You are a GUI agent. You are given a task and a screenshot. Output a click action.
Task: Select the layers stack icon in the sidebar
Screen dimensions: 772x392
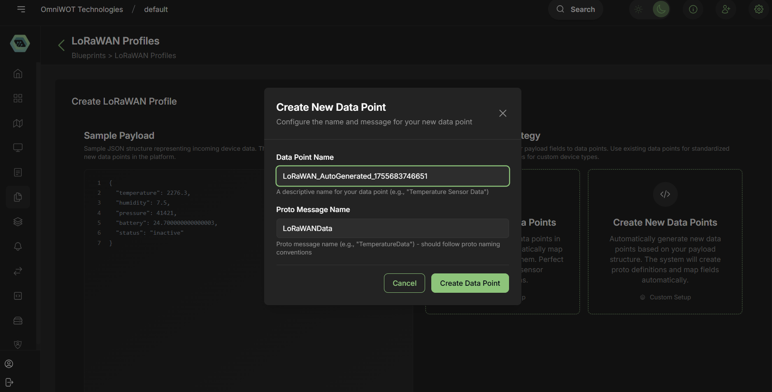[18, 222]
